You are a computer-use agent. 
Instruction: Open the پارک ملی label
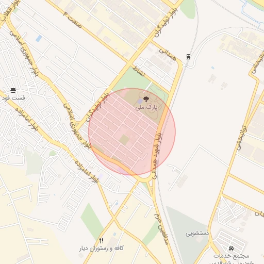coord(146,107)
